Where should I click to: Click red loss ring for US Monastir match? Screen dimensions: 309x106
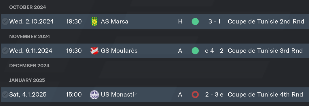195,95
